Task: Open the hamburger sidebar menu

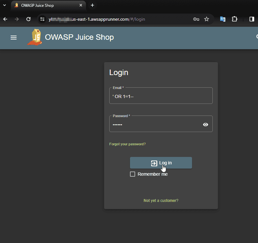Action: (14, 38)
